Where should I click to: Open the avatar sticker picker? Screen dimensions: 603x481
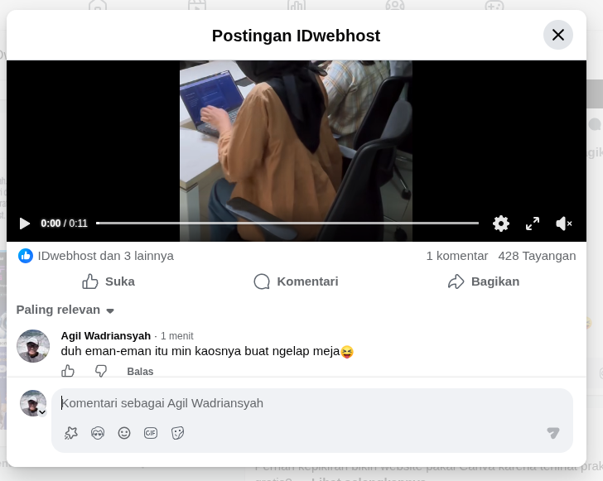coord(98,433)
